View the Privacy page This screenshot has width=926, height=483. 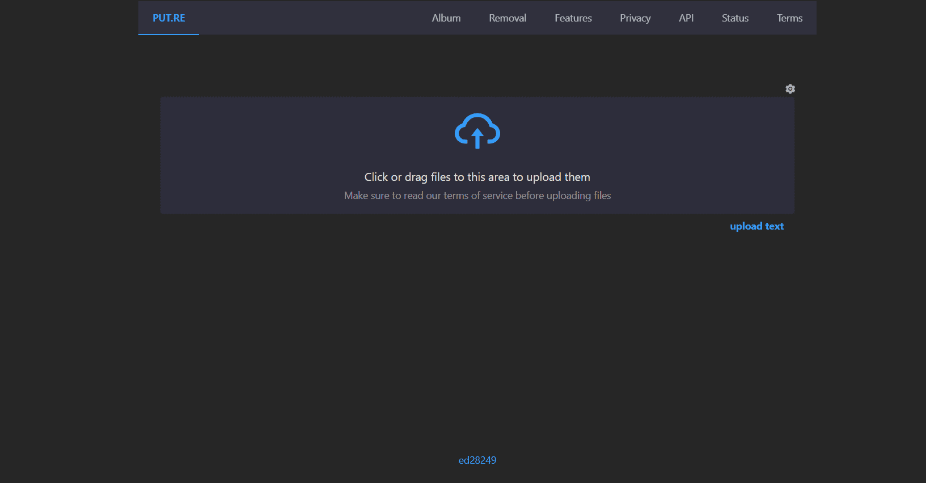tap(635, 18)
